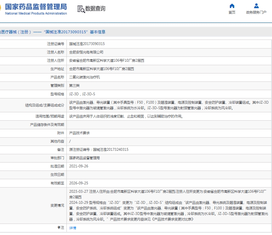Select 生产地址 value 合肥市高新区科学大道106号
The height and width of the screenshot is (235, 272).
click(101, 69)
